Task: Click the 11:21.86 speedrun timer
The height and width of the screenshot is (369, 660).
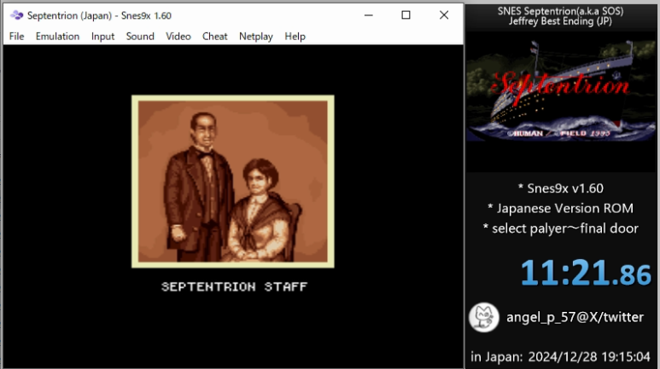Action: 586,274
